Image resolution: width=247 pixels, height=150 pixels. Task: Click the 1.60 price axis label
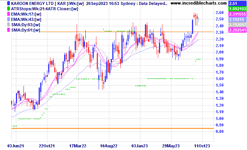click(220, 79)
